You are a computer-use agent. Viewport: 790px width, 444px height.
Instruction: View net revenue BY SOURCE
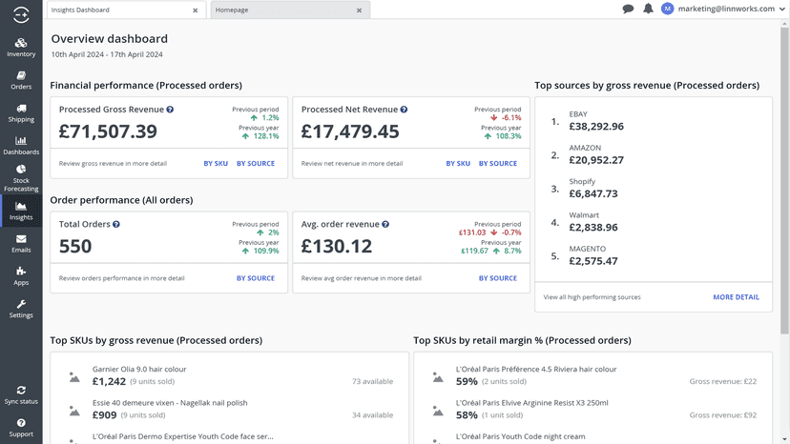pyautogui.click(x=498, y=164)
